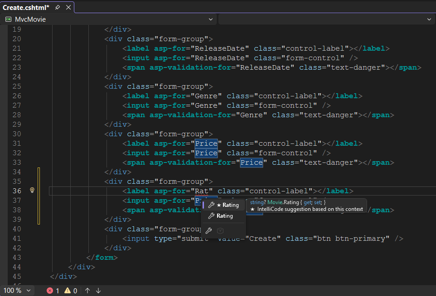This screenshot has height=296, width=436.
Task: Close the Create.cshtml tab
Action: [x=68, y=7]
